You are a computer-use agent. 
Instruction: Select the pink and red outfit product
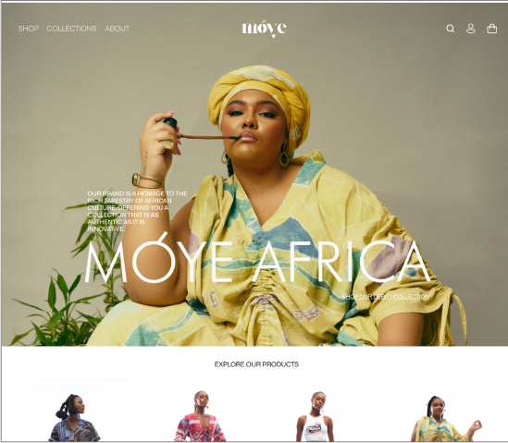click(200, 416)
